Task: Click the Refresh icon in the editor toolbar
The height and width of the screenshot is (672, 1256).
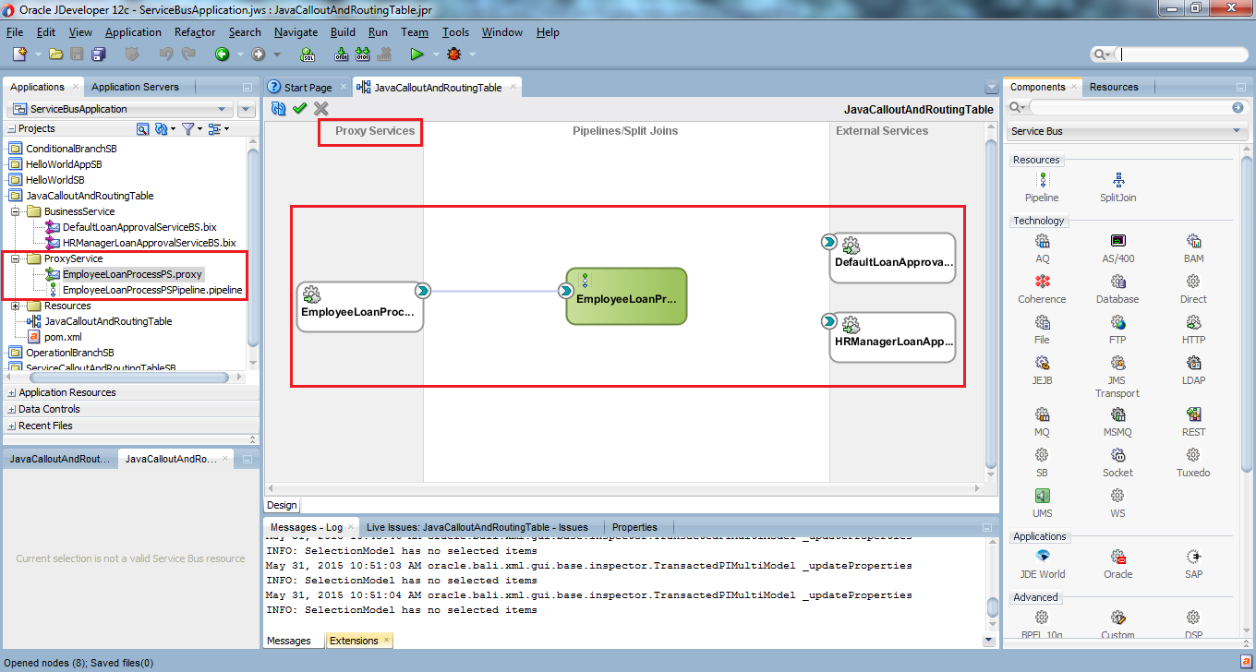Action: point(278,109)
